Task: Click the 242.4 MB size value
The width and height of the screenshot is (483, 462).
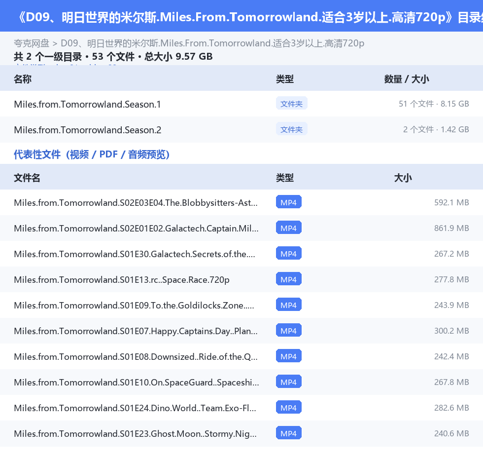Action: tap(451, 356)
